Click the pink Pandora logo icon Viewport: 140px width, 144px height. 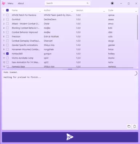click(x=4, y=3)
